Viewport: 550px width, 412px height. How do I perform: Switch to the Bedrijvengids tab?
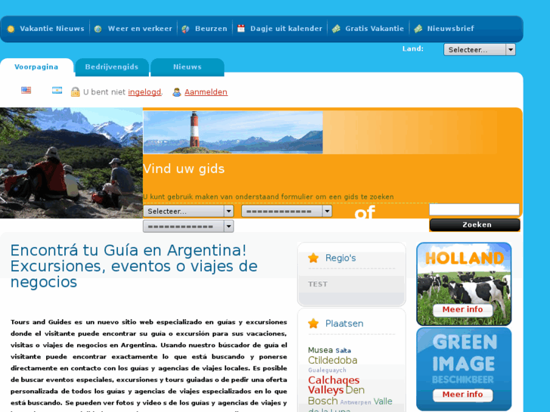(x=112, y=67)
